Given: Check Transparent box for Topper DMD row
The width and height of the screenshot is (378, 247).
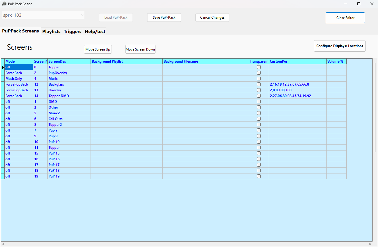Looking at the screenshot, I should click(259, 96).
